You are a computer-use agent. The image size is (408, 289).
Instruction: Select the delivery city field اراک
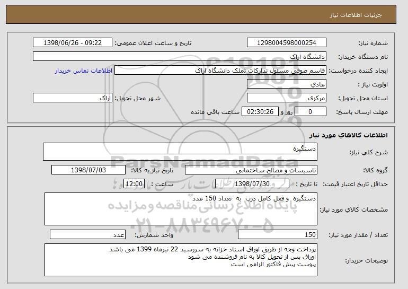[x=73, y=98]
